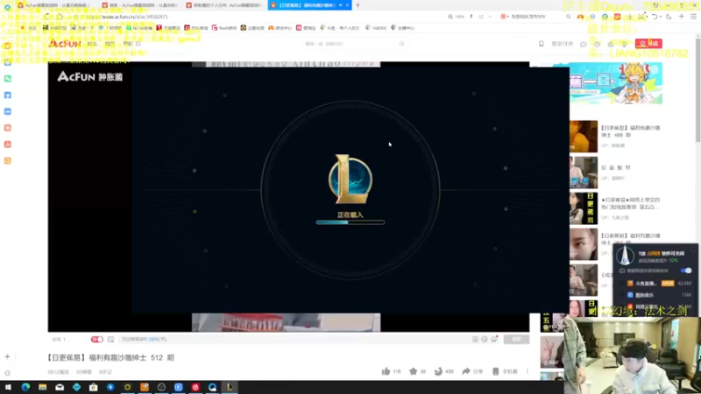Open the more options dots below video

coord(528,371)
